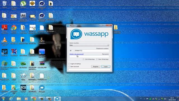Open the Far Cry 3 (FC3) desktop shortcut
This screenshot has height=101, width=179.
click(x=23, y=88)
